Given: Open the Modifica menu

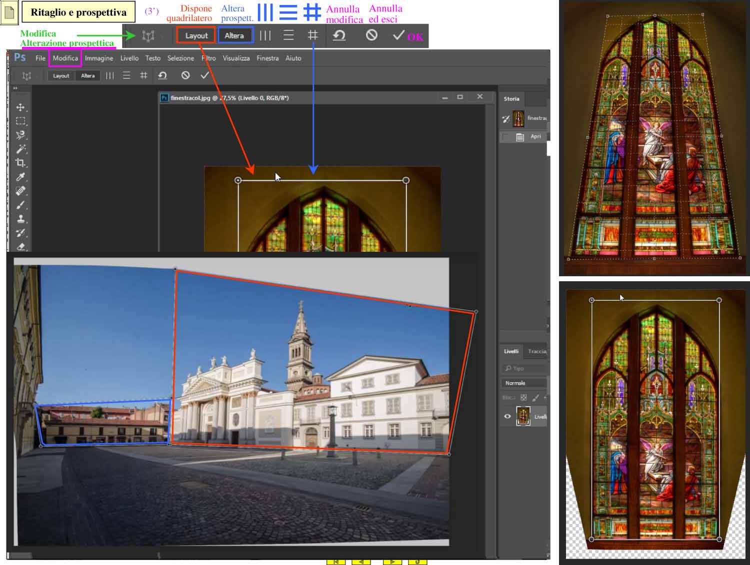Looking at the screenshot, I should [x=65, y=58].
